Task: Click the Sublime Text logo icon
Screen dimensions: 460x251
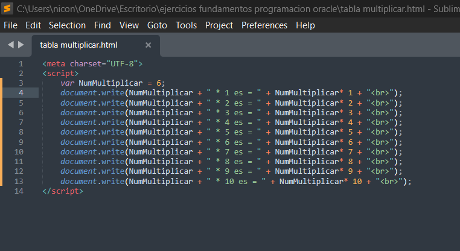Action: click(x=7, y=8)
